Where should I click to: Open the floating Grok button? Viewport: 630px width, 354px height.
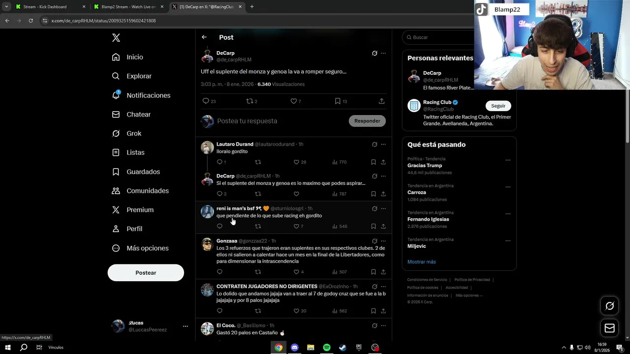(x=609, y=306)
